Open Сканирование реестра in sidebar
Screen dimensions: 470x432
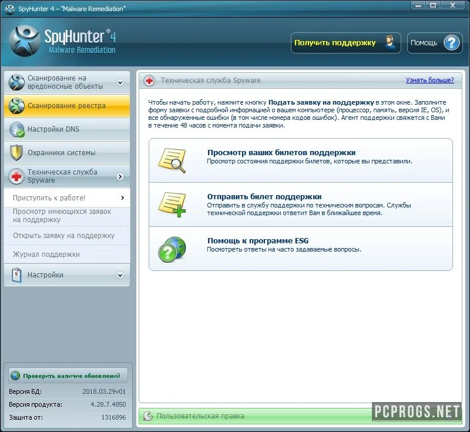point(67,106)
